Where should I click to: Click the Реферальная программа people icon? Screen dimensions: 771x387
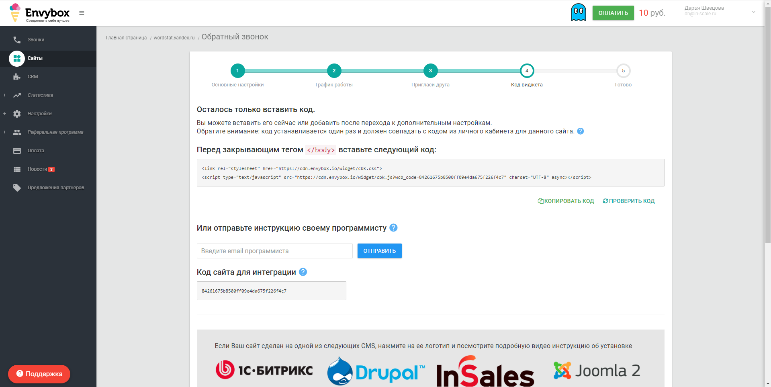point(17,132)
